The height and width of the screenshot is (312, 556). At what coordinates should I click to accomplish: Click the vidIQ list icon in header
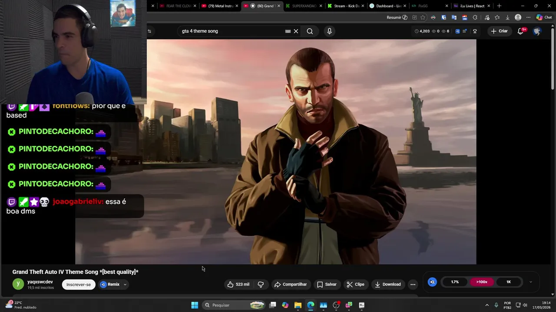pyautogui.click(x=464, y=31)
